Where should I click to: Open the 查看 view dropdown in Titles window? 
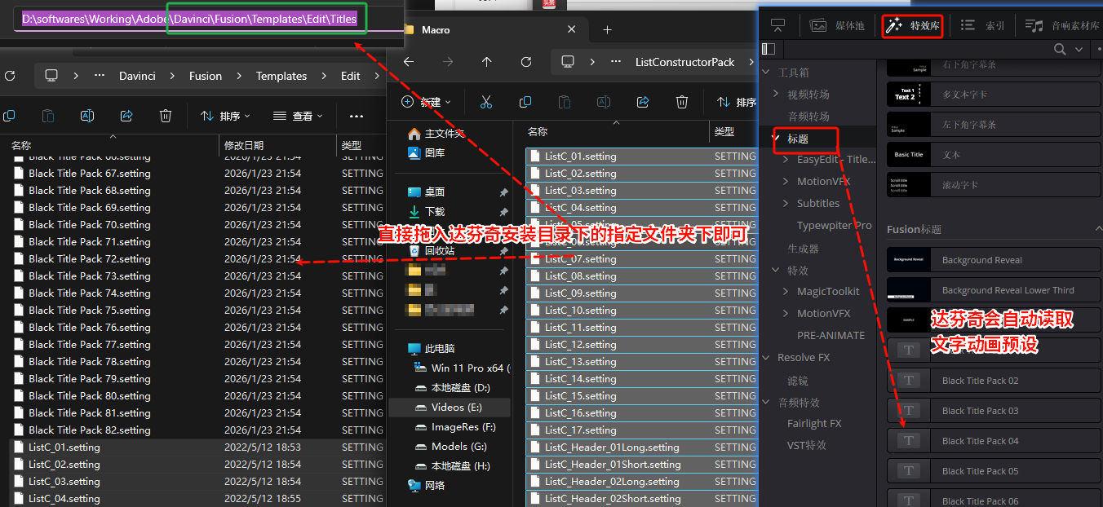[298, 116]
